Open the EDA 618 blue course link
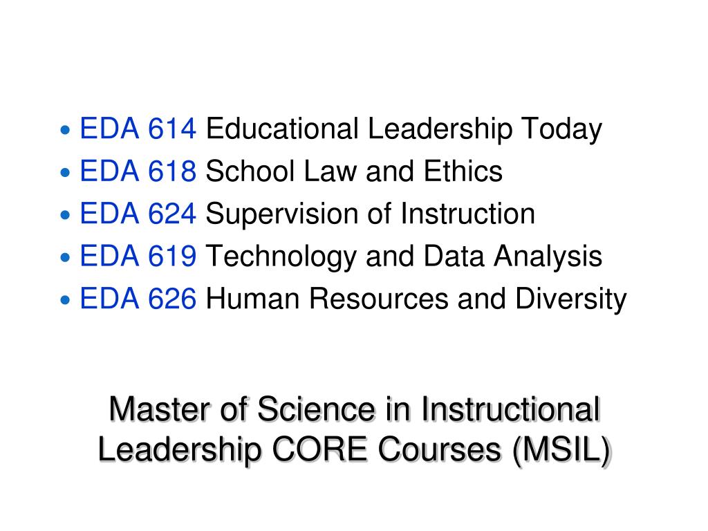Screen dimensions: 708x531 click(x=138, y=171)
